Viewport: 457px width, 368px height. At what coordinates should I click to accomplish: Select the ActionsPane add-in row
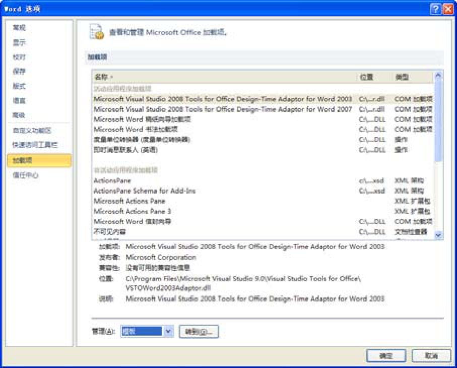click(263, 180)
